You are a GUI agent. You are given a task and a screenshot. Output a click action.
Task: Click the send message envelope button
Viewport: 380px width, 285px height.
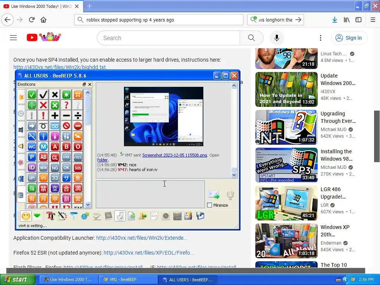click(x=214, y=194)
